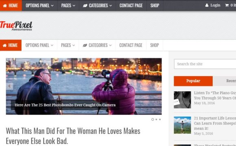This screenshot has width=236, height=146.
Task: Click the photographers slider image
Action: [x=84, y=86]
